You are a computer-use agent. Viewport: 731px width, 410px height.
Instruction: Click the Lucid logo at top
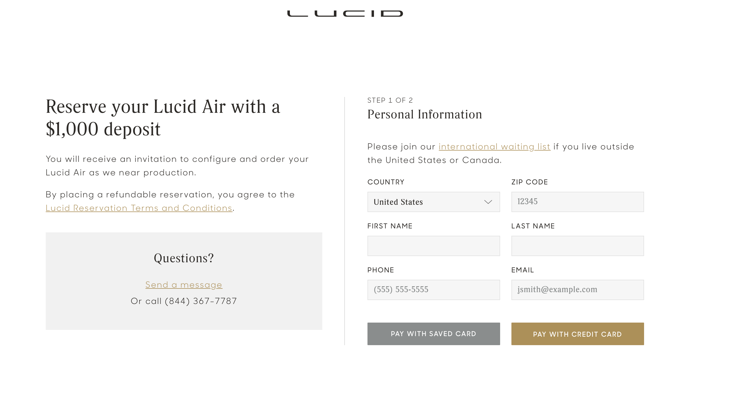point(345,14)
